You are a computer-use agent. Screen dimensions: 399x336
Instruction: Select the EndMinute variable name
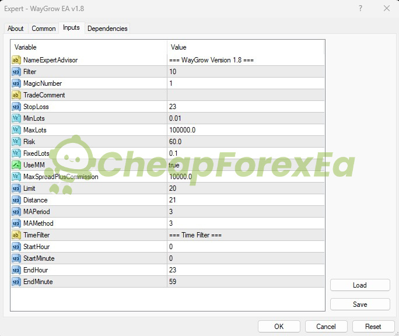click(x=38, y=282)
